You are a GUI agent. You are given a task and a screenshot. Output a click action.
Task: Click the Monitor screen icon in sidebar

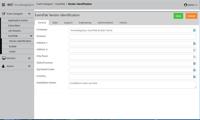(x=4, y=58)
